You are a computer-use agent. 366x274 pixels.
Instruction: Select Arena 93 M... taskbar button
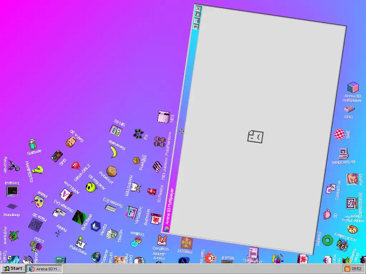[x=44, y=269]
